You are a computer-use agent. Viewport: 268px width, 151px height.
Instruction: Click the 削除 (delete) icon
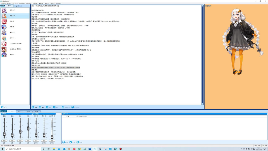pyautogui.click(x=78, y=142)
